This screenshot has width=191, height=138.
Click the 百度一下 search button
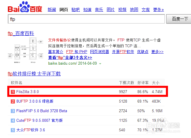[179, 19]
